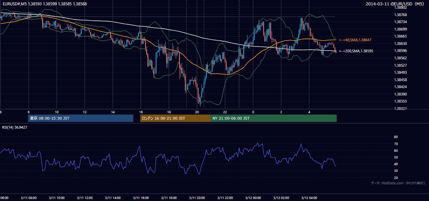The height and width of the screenshot is (201, 429).
Task: Click price axis label 1.38665
Action: pyautogui.click(x=400, y=36)
